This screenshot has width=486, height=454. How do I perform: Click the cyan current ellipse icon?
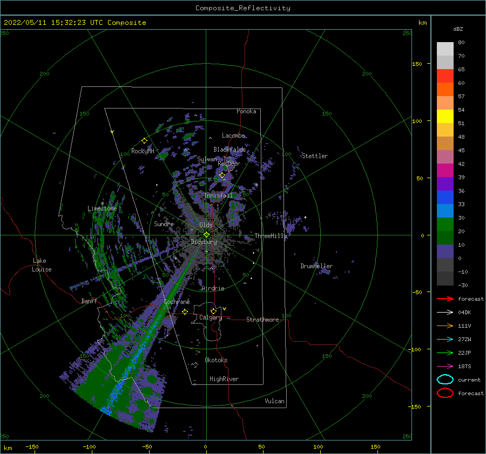click(445, 380)
